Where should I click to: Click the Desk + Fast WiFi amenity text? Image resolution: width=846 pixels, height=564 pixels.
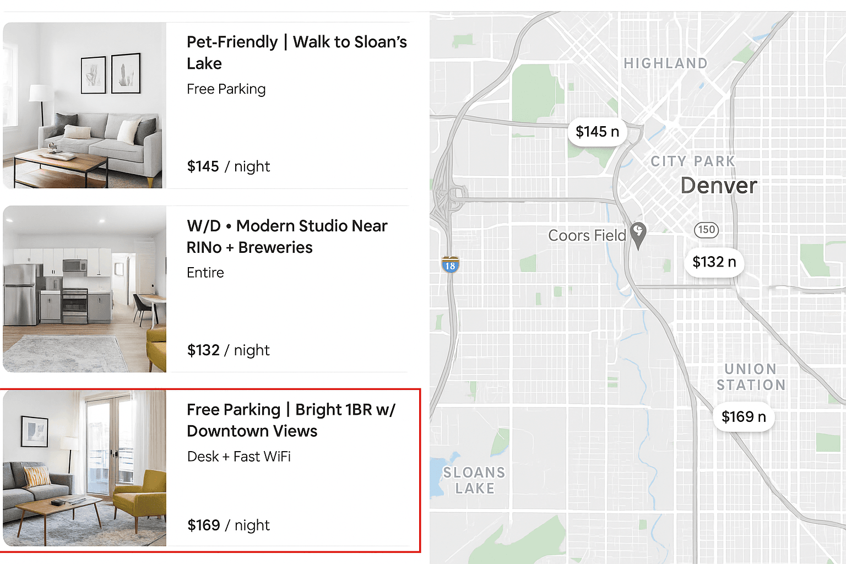[x=238, y=457]
